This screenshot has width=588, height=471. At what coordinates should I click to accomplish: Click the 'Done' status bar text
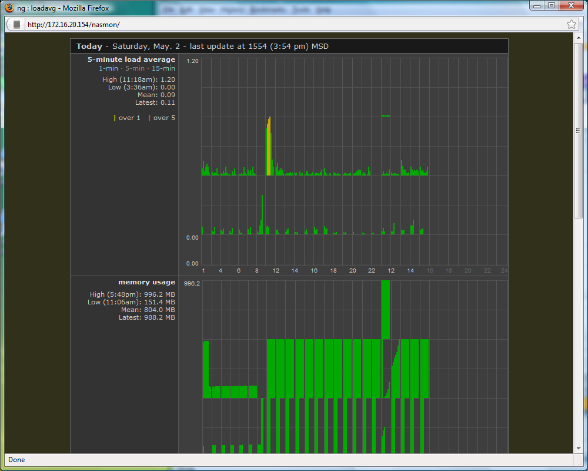point(16,460)
